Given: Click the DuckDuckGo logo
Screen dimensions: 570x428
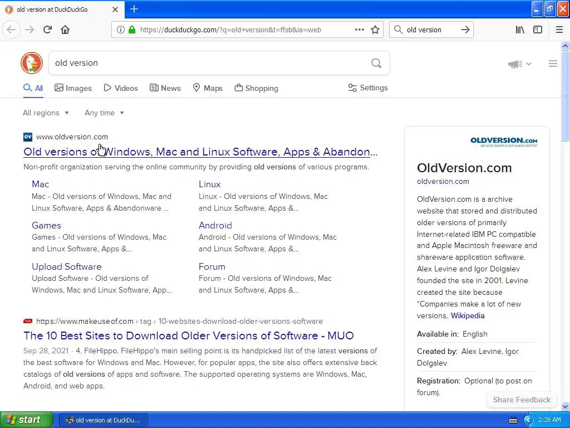Looking at the screenshot, I should coord(32,63).
